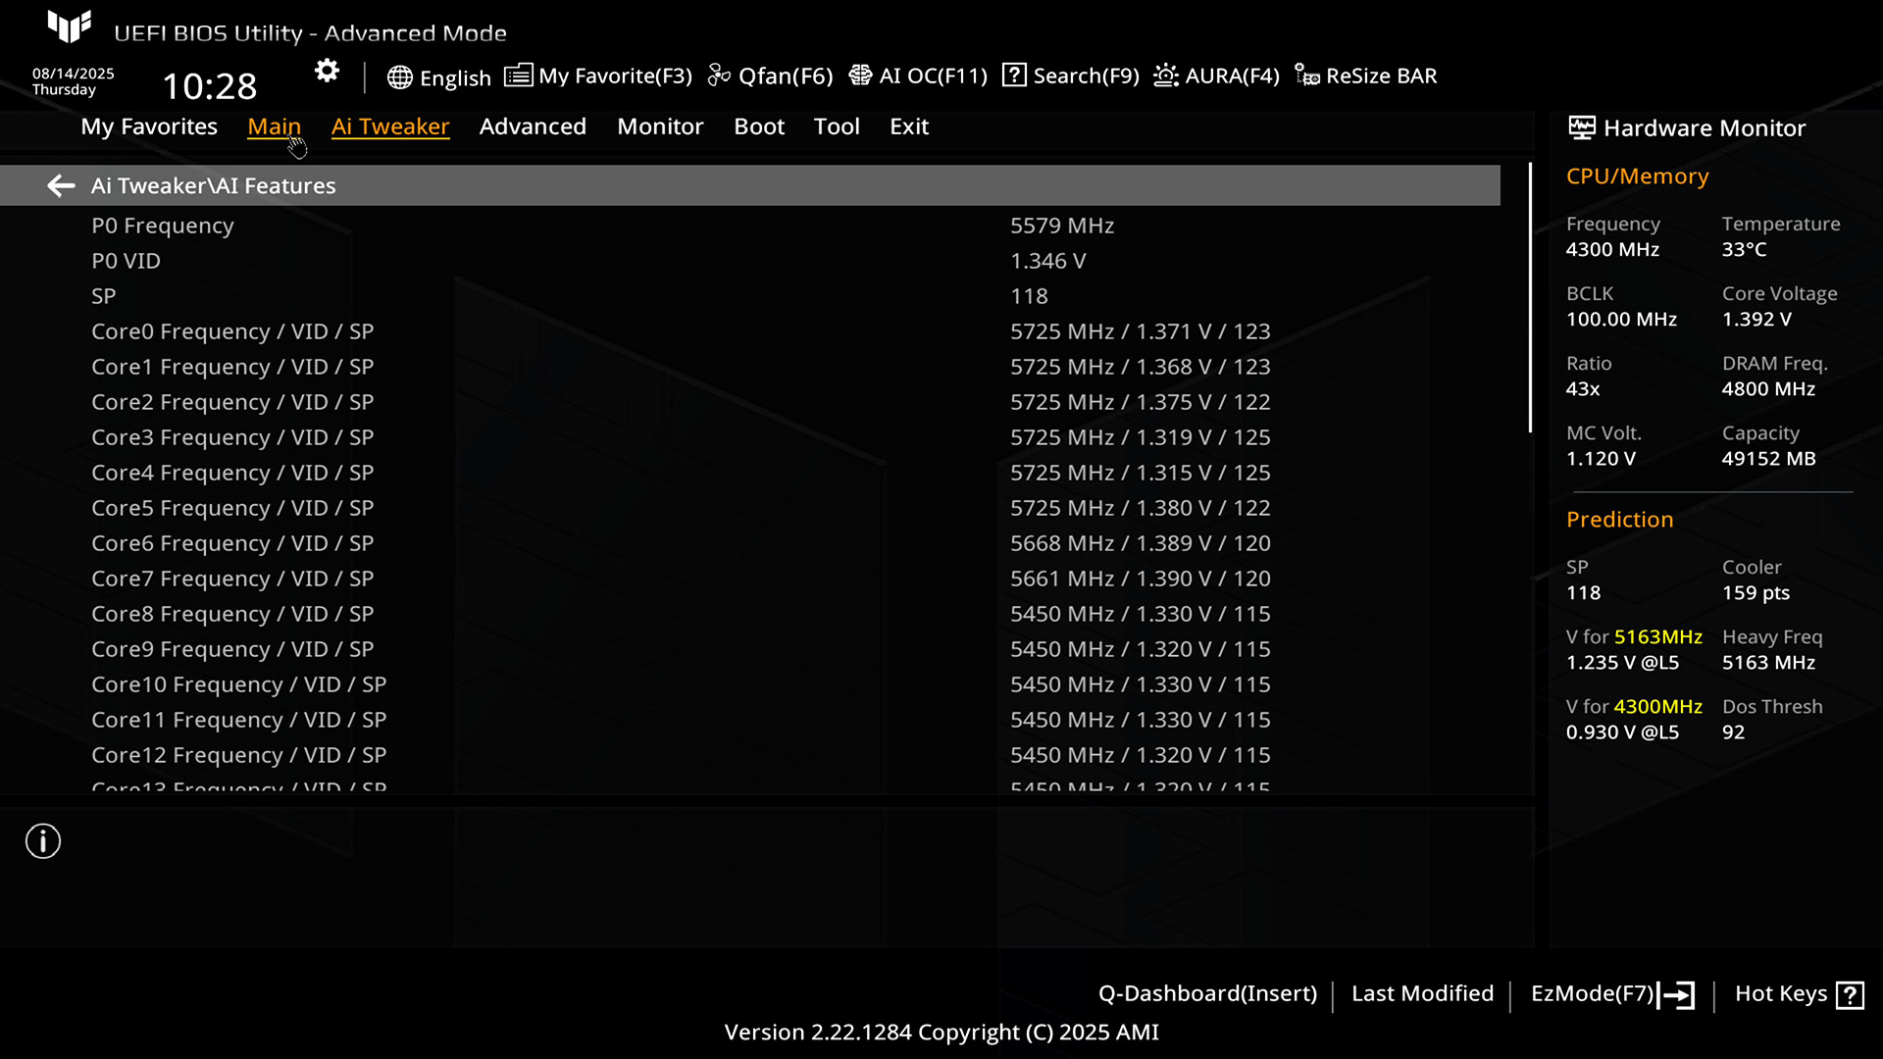Viewport: 1883px width, 1059px height.
Task: Click back arrow beside Ai Tweaker\AI Features
Action: 61,185
